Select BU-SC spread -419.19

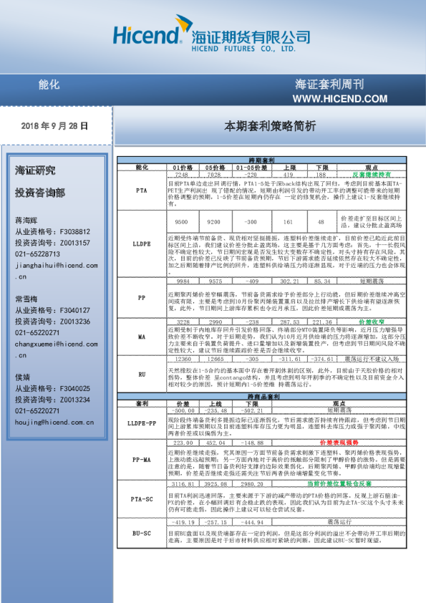(x=183, y=522)
